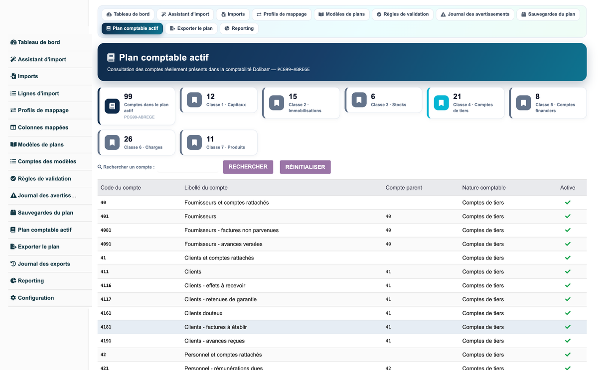Screen dimensions: 598x370
Task: Click the Clients douteux row label
Action: pyautogui.click(x=203, y=313)
